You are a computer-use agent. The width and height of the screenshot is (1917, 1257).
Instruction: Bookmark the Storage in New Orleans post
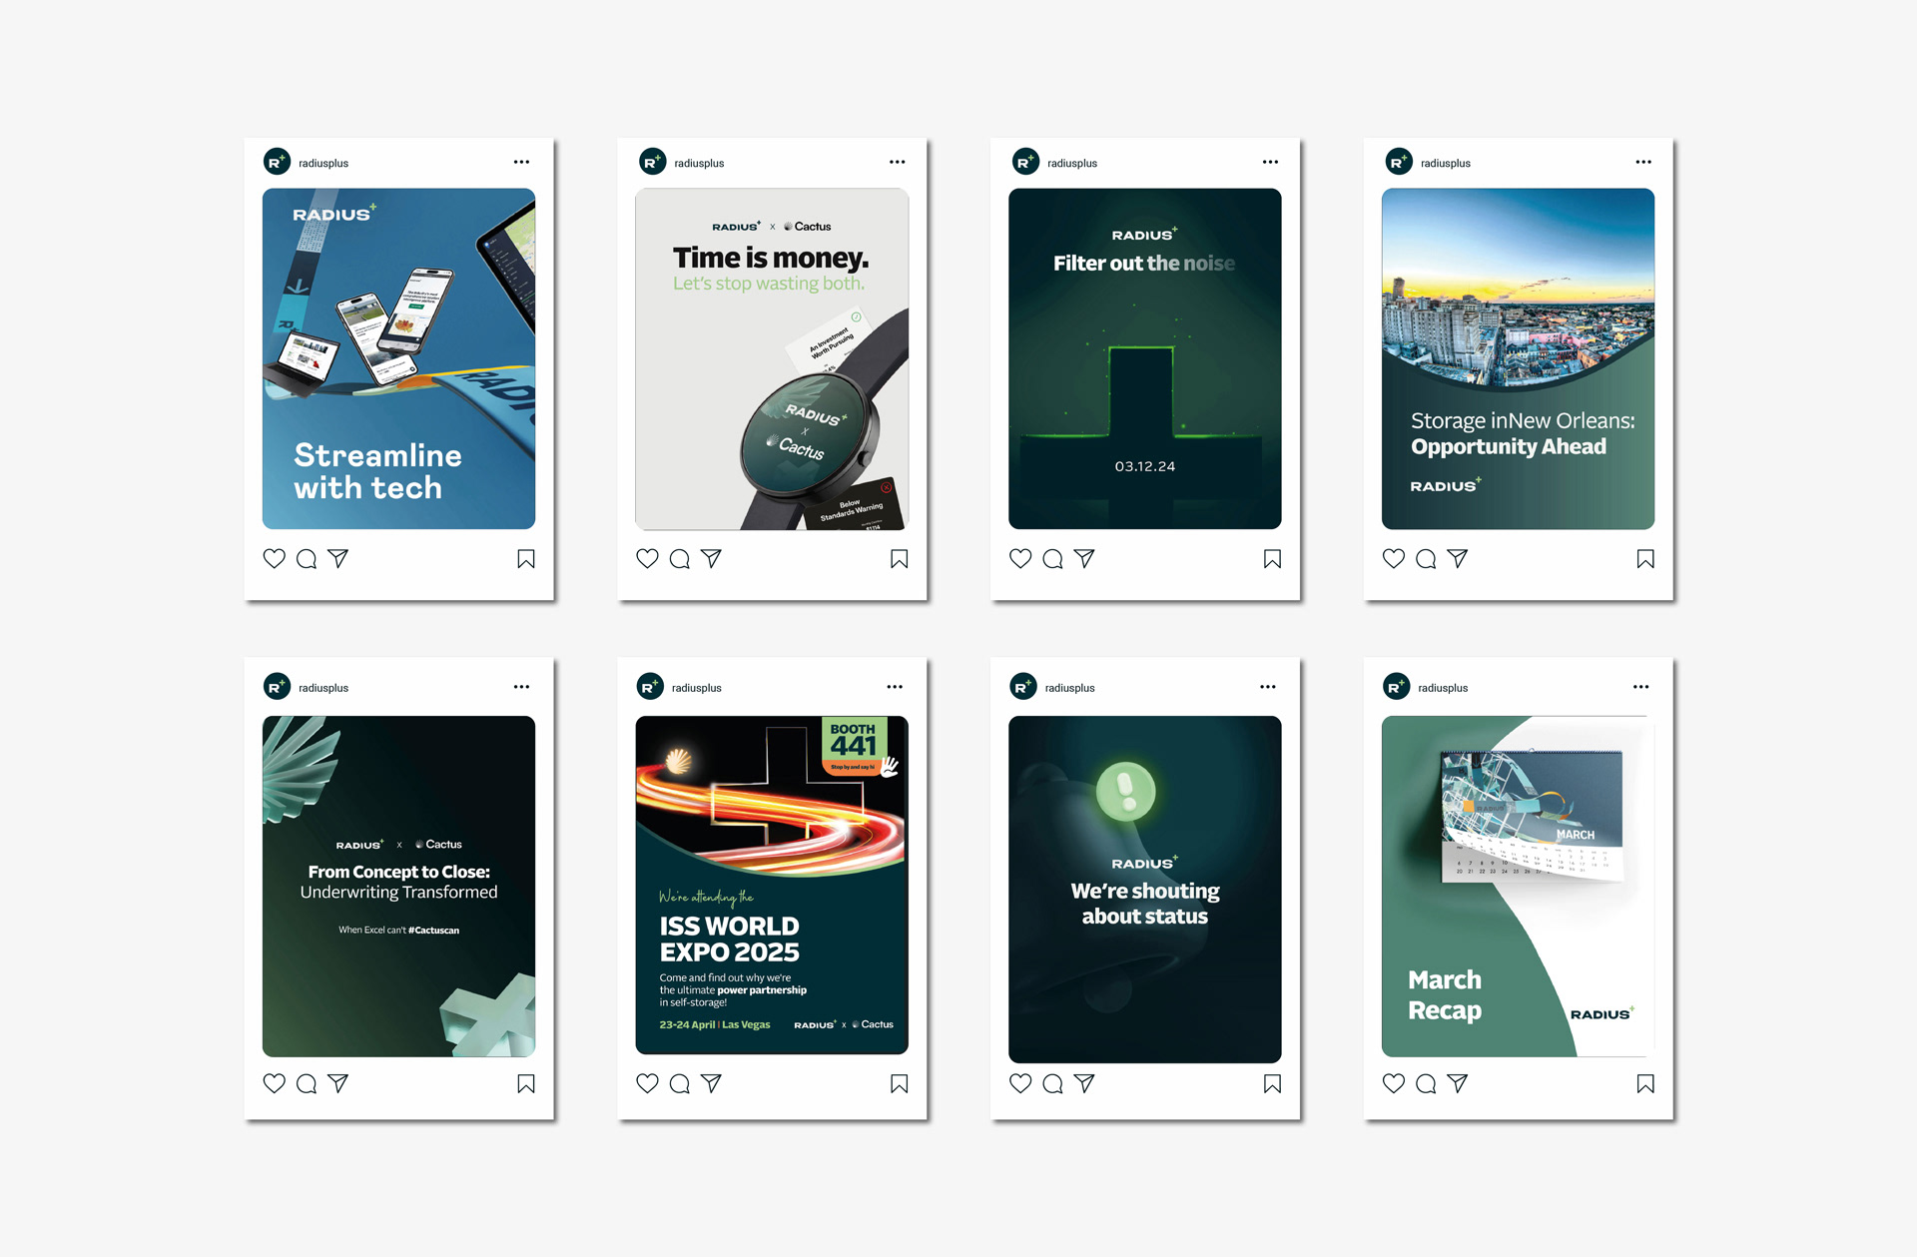pos(1645,559)
